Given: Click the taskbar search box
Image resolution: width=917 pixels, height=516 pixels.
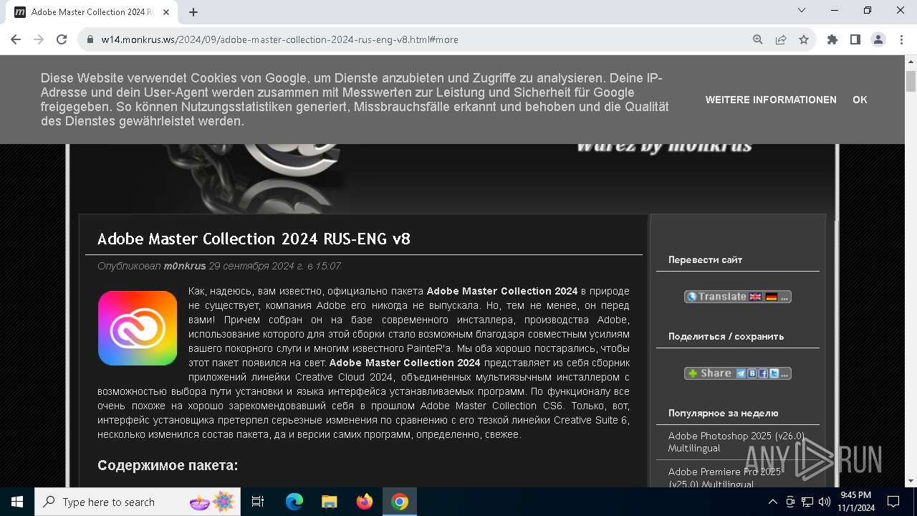Looking at the screenshot, I should point(139,502).
